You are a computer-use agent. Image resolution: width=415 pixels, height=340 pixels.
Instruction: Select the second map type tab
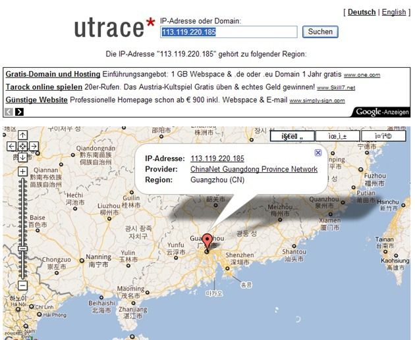coord(338,136)
